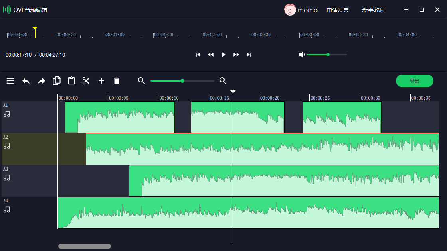Copy the selected audio clip
447x251 pixels.
click(x=57, y=81)
